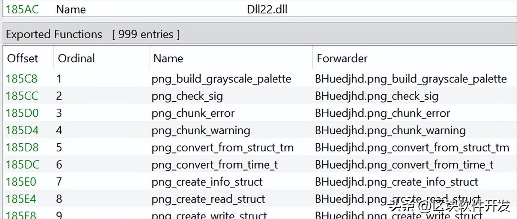Select ordinal 5 in the export table
The image size is (517, 219).
[x=59, y=148]
